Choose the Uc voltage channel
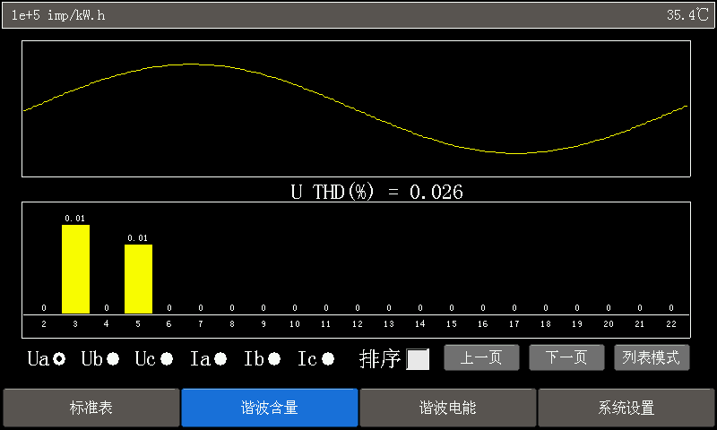The width and height of the screenshot is (717, 430). tap(167, 359)
